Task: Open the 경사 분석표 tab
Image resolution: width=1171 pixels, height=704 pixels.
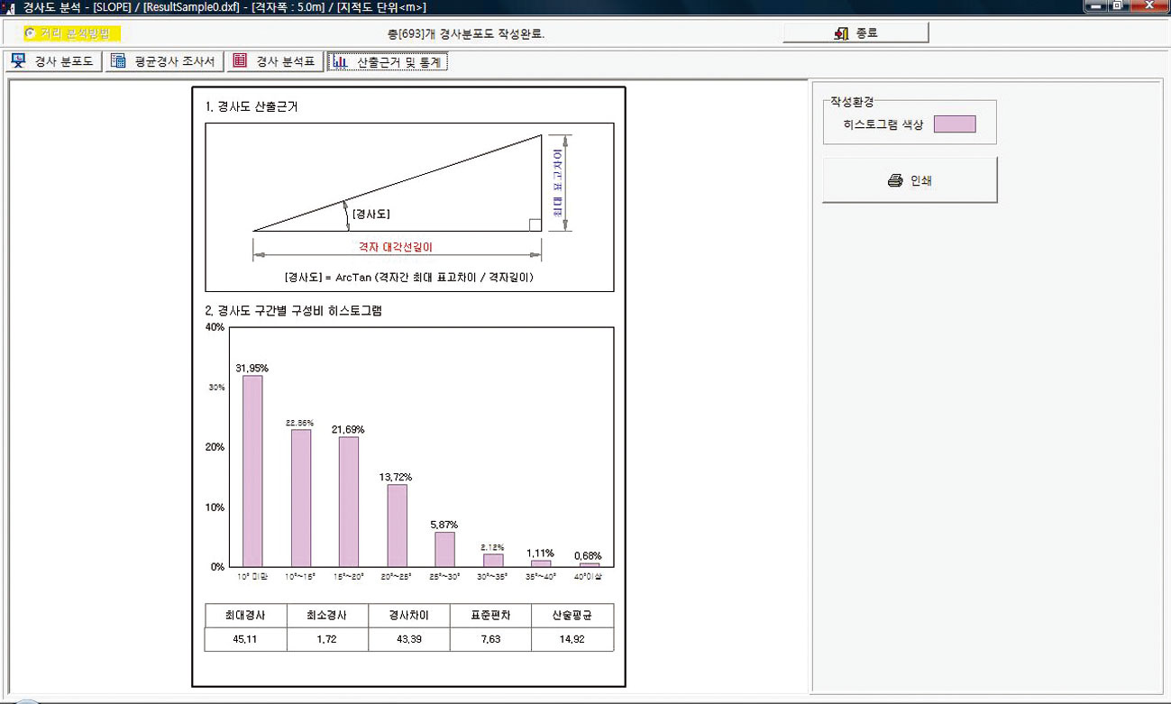Action: 274,61
